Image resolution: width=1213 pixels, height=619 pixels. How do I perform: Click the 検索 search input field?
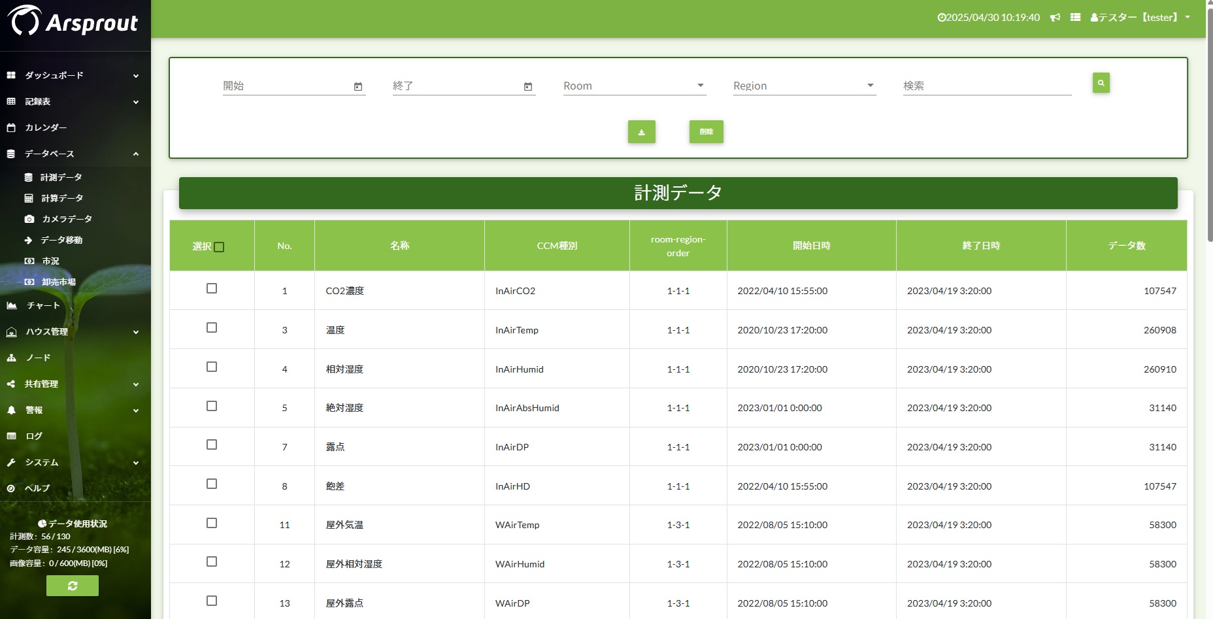(987, 86)
